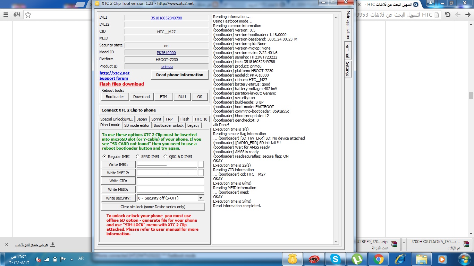Show hidden system tray icons
The height and width of the screenshot is (266, 474).
point(71,259)
